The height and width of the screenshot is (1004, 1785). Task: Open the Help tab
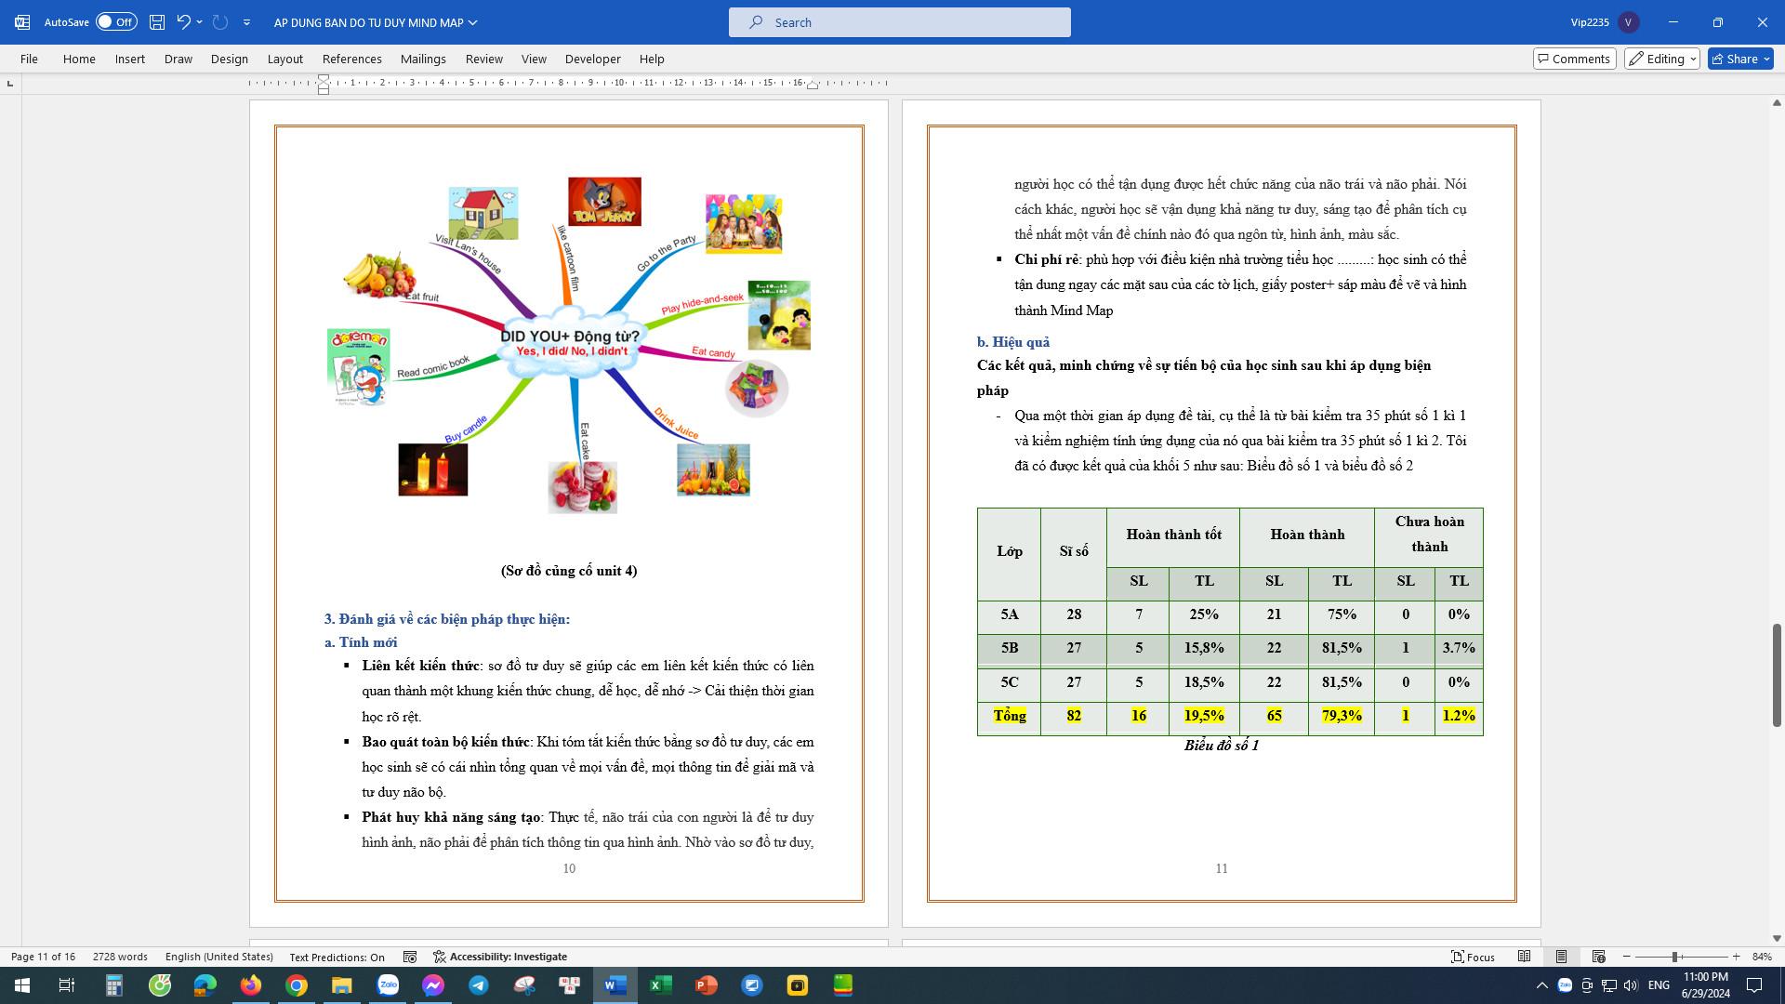(x=652, y=59)
